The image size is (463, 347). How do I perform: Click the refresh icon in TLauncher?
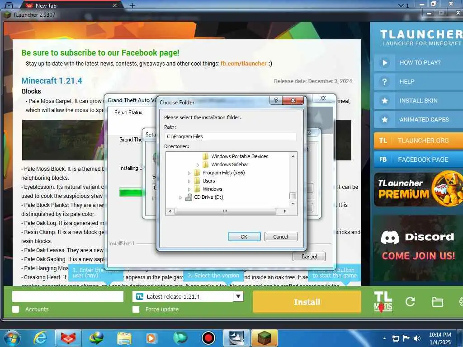point(410,301)
